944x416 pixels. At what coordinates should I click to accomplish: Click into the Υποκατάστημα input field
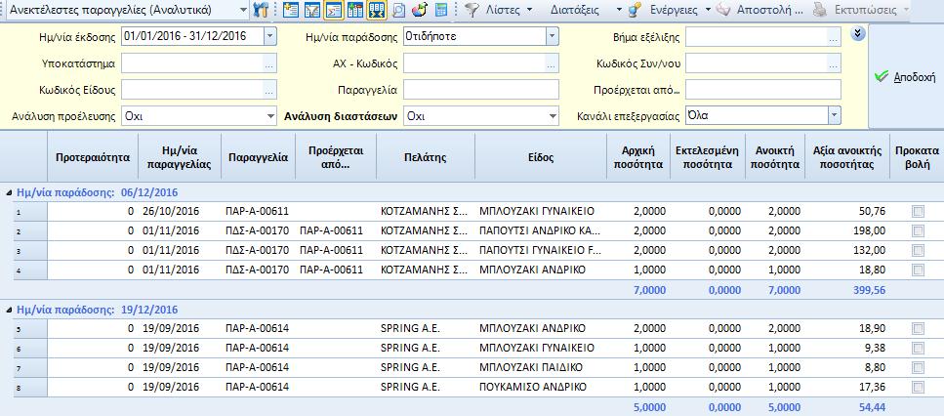tap(192, 63)
